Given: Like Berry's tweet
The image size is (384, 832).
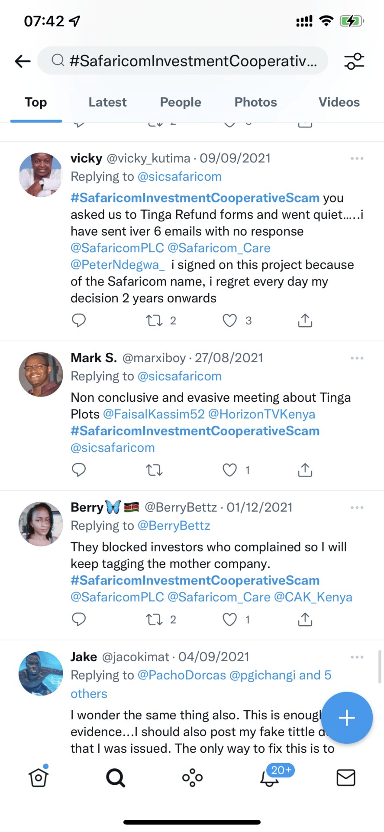Looking at the screenshot, I should click(x=229, y=620).
